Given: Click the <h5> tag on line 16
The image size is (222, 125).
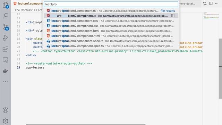Looking at the screenshot, I should pos(29,31).
